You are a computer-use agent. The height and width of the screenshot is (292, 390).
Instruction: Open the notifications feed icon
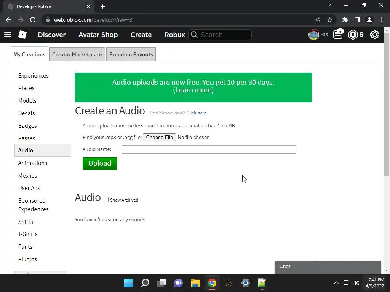[x=338, y=35]
